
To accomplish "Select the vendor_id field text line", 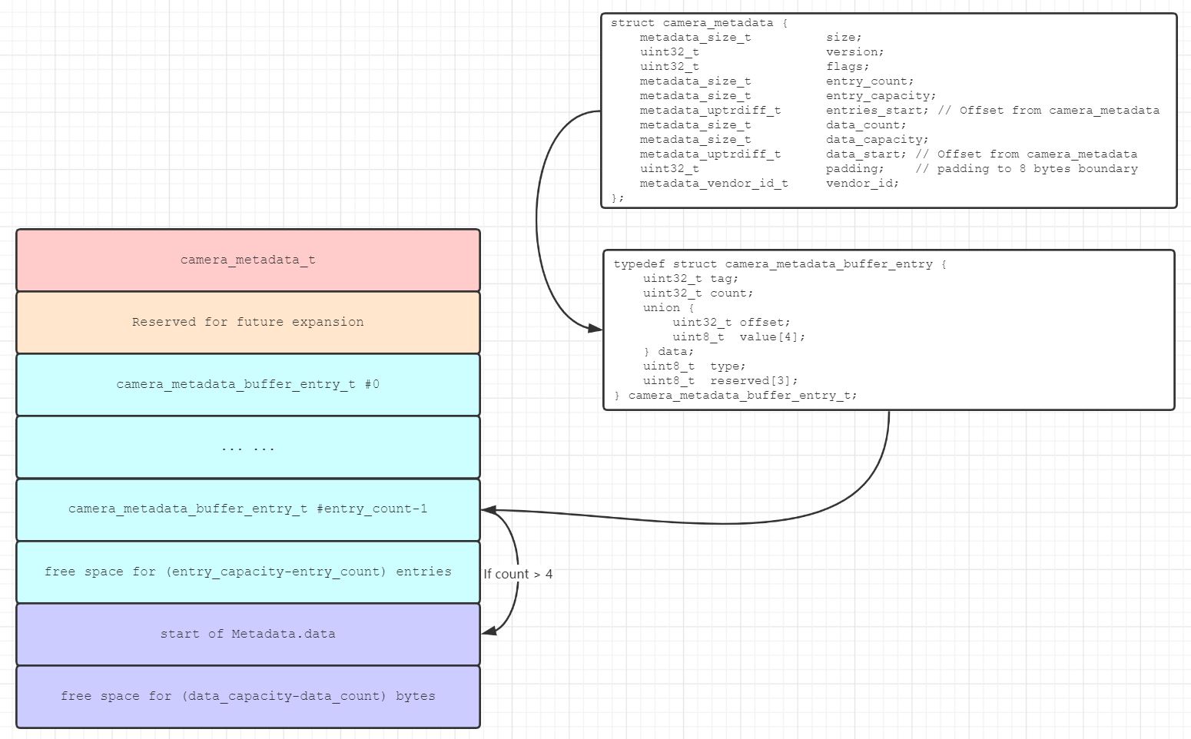I will [x=768, y=183].
